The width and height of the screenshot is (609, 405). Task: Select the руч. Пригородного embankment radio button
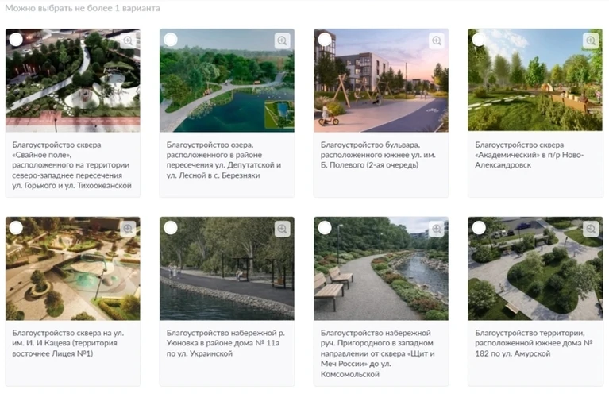[325, 228]
